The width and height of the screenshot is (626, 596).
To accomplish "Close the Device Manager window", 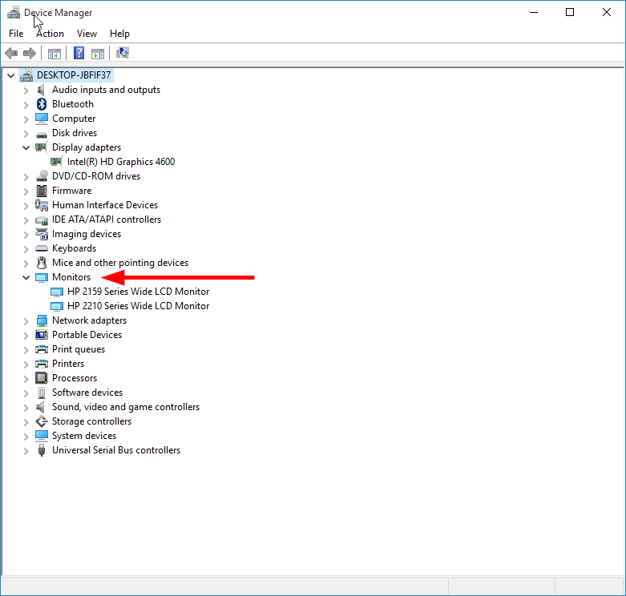I will click(607, 12).
